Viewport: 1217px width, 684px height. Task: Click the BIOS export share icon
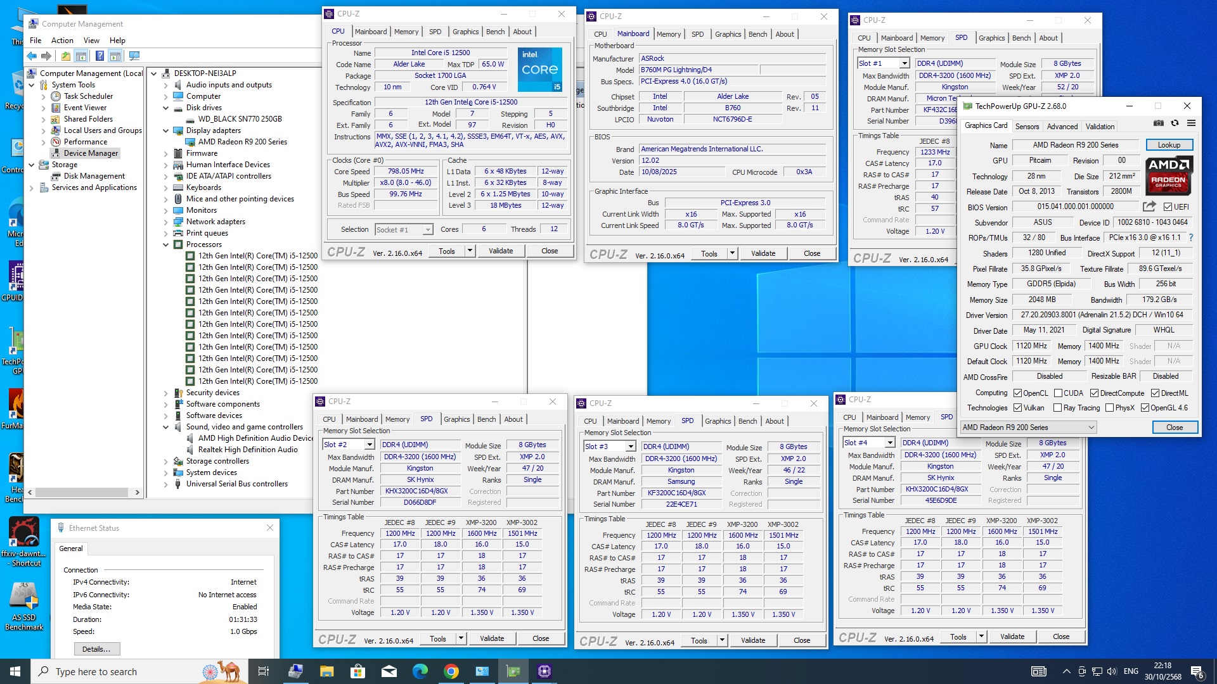point(1149,206)
